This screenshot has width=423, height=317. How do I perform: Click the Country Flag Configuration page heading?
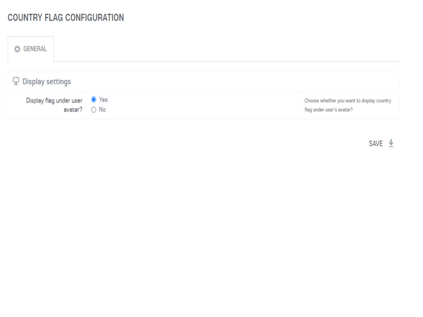[66, 18]
